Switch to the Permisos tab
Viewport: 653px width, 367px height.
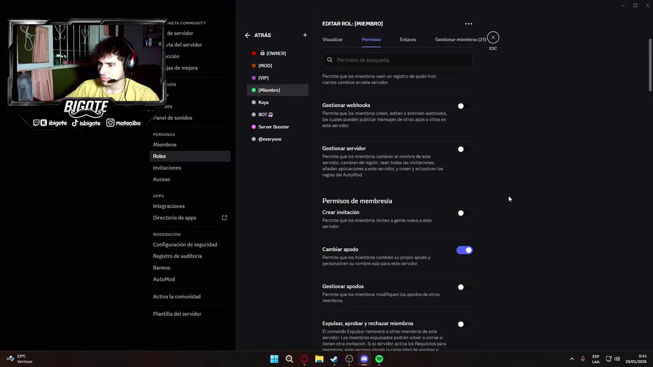pos(371,40)
